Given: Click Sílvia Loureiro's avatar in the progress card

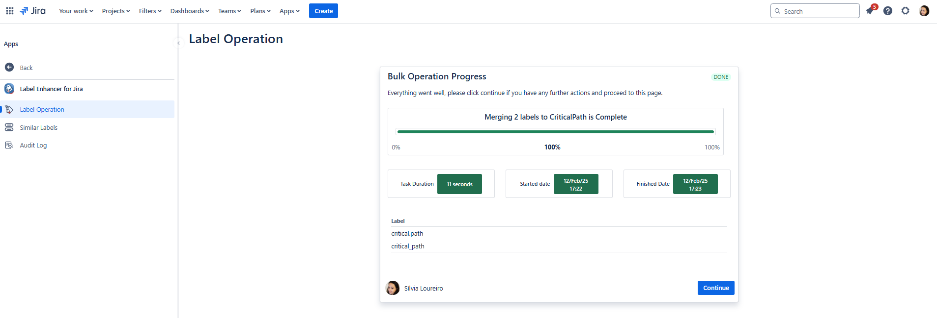Looking at the screenshot, I should click(393, 288).
